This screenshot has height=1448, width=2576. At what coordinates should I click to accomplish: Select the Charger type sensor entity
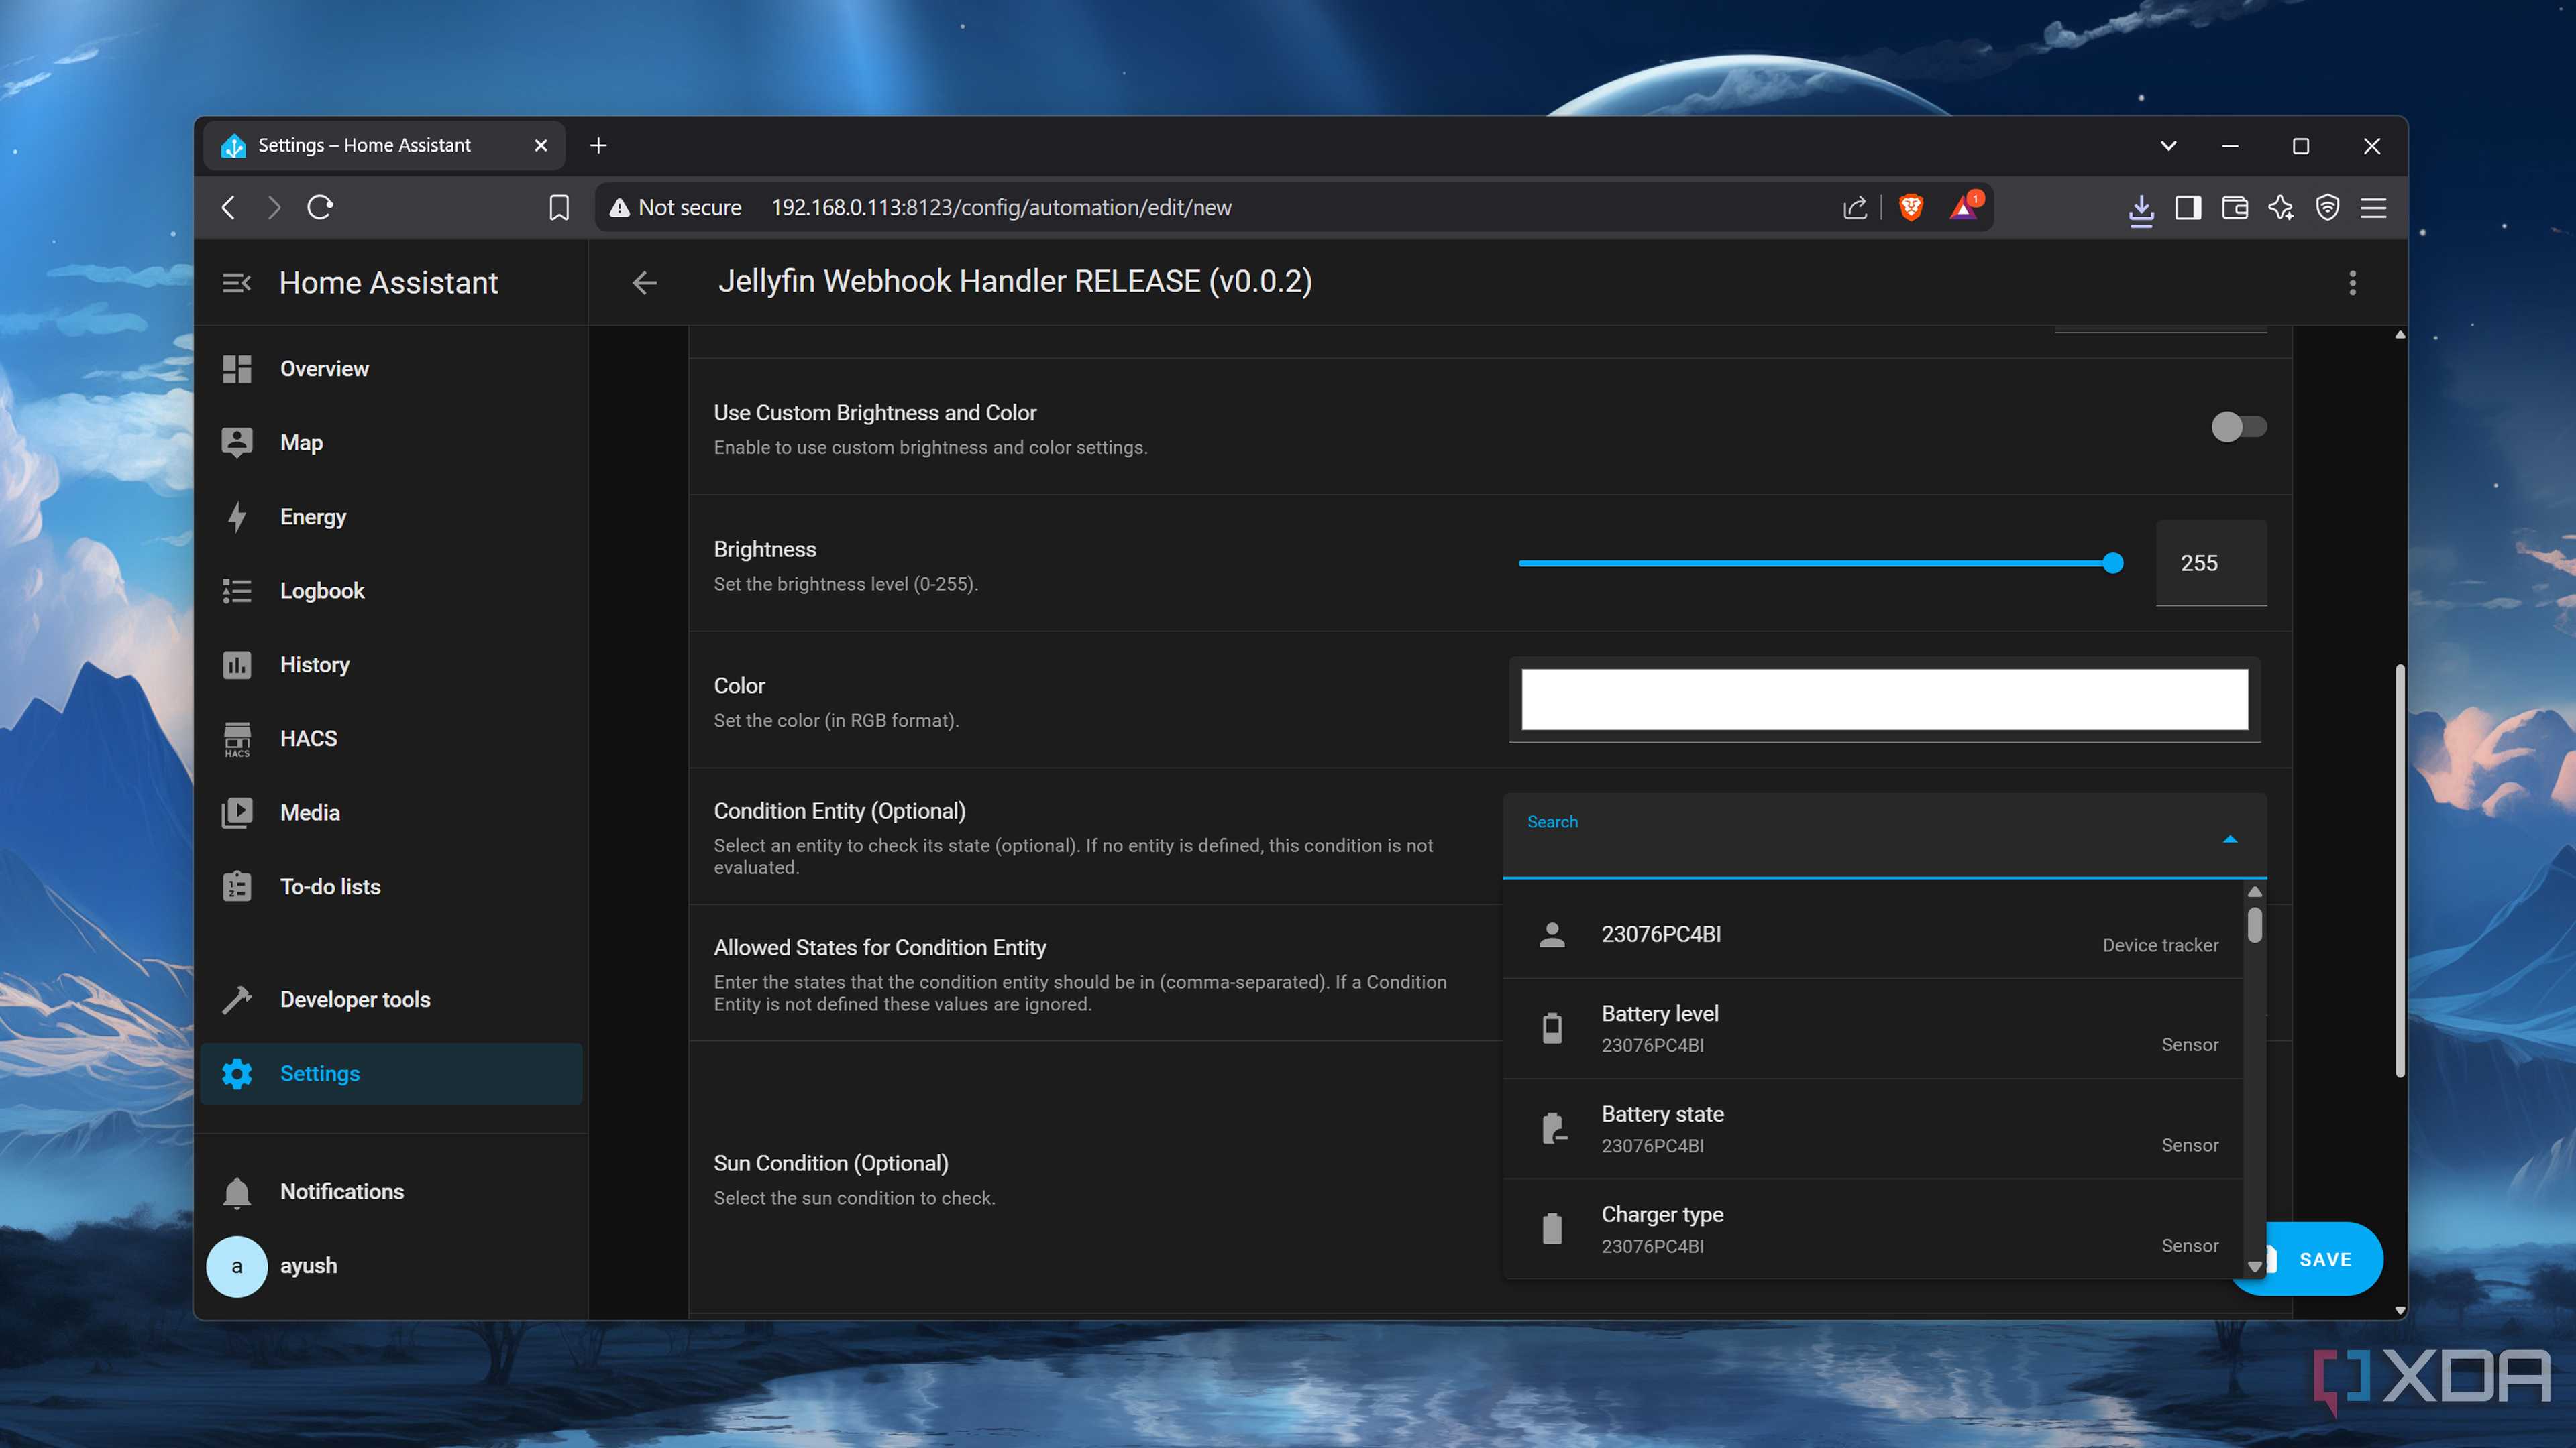(1874, 1229)
